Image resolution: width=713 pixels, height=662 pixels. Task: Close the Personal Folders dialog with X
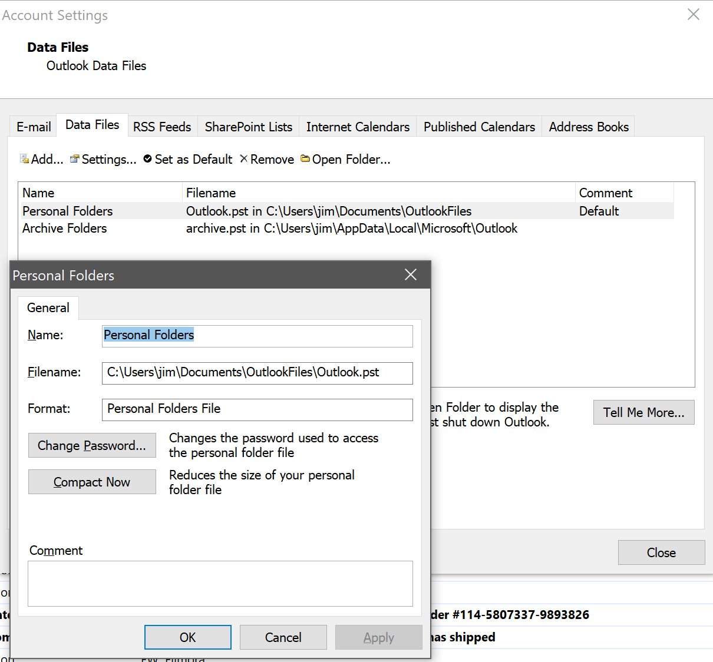(x=411, y=274)
